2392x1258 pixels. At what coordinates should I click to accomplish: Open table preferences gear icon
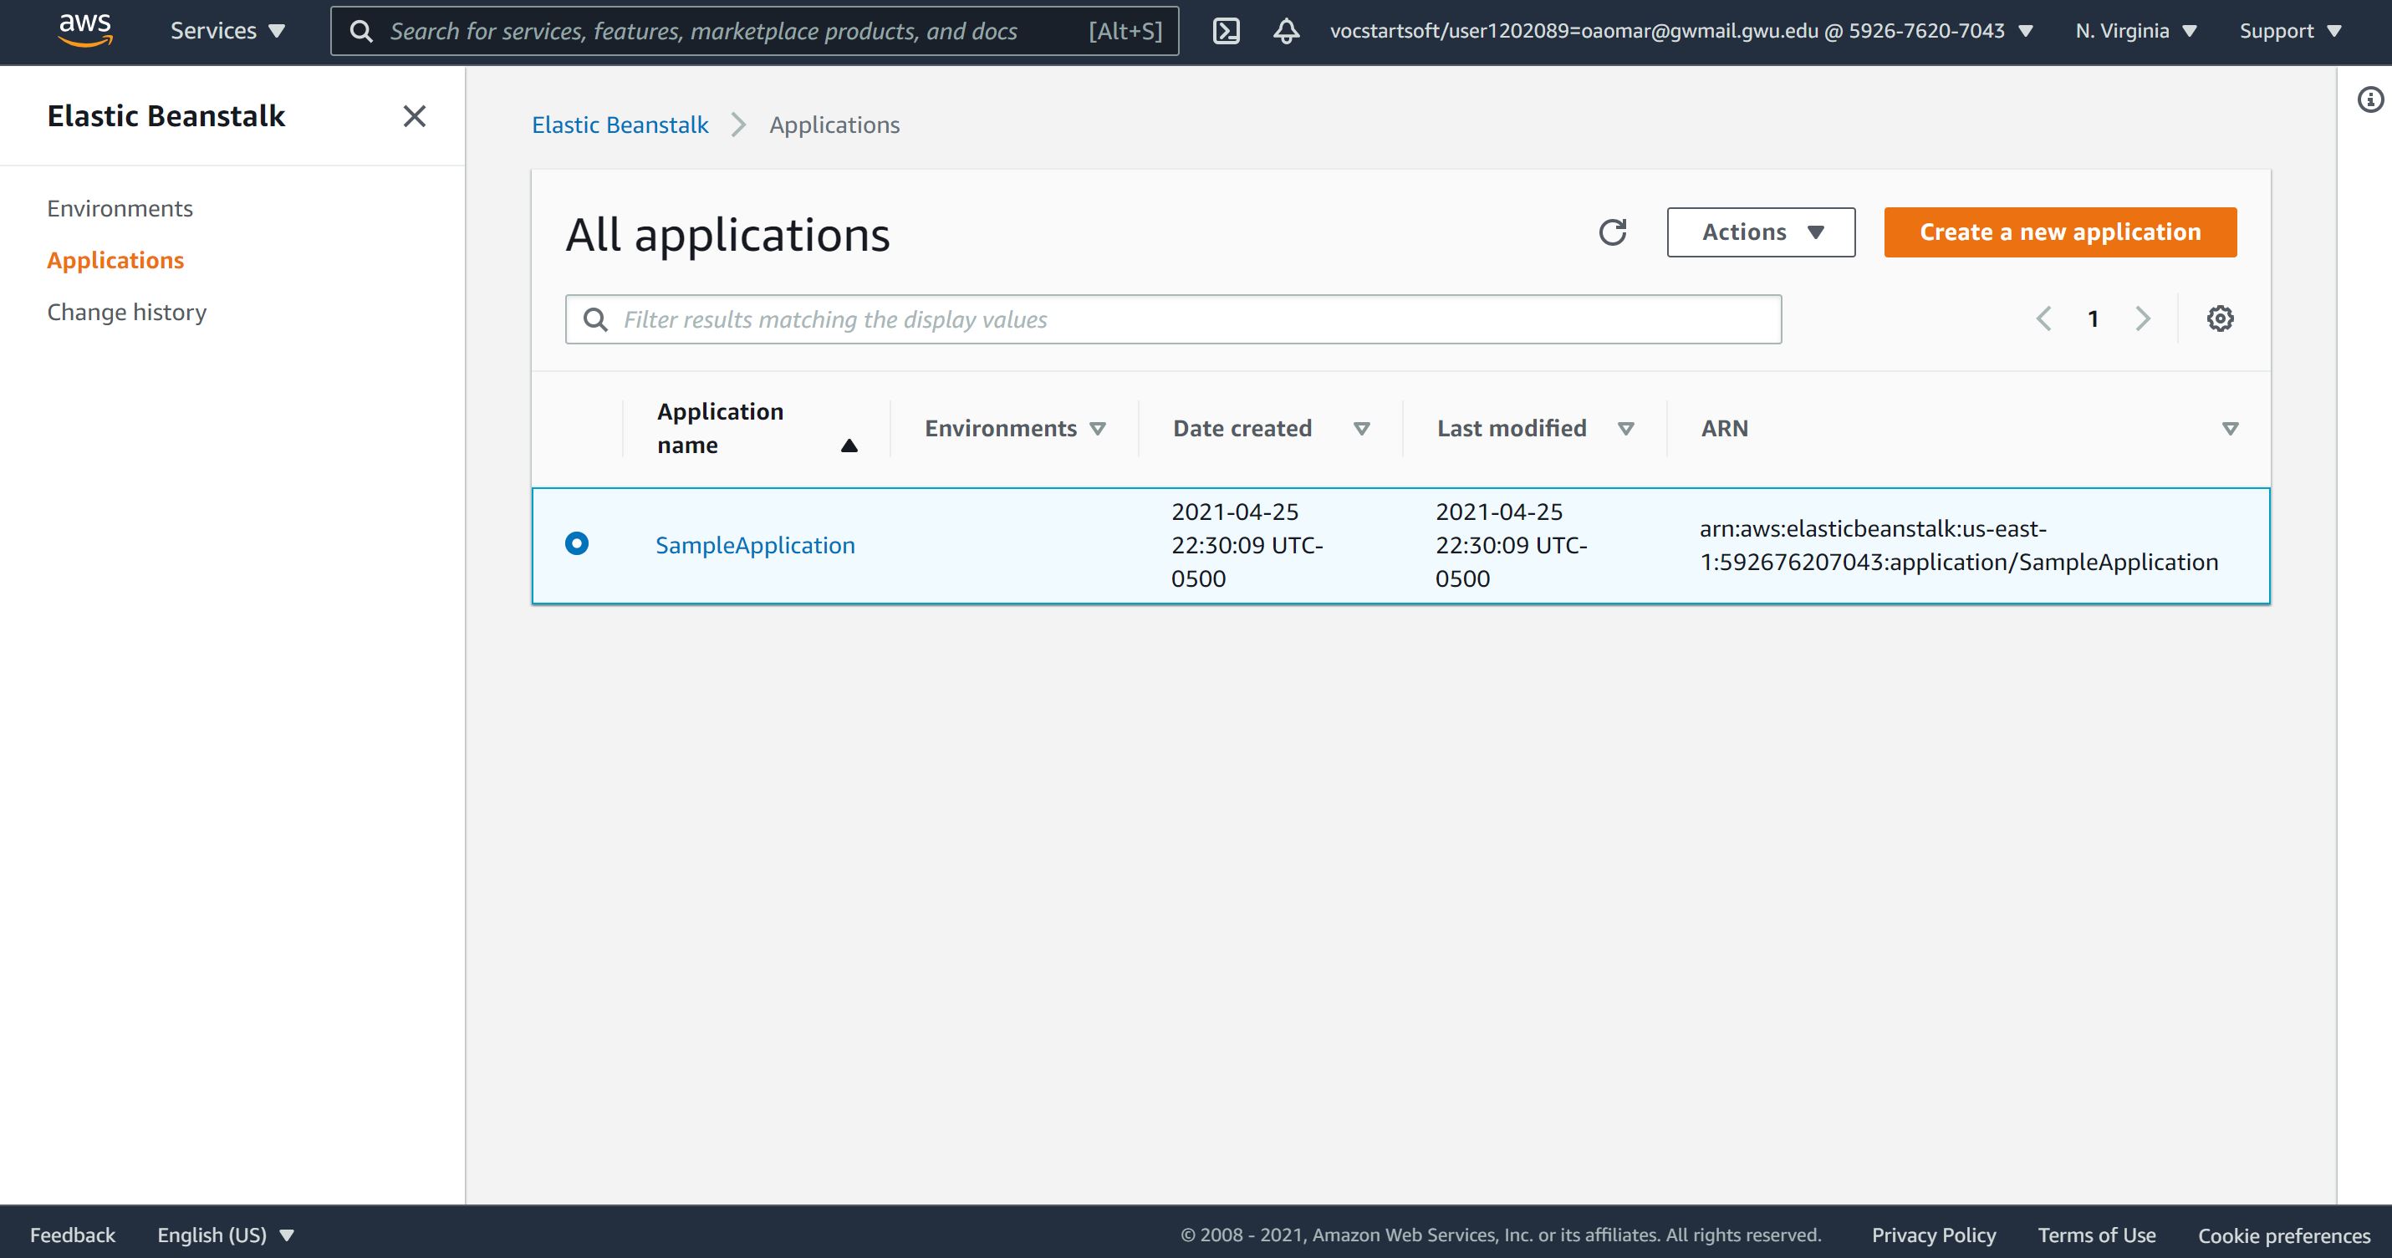pyautogui.click(x=2221, y=319)
